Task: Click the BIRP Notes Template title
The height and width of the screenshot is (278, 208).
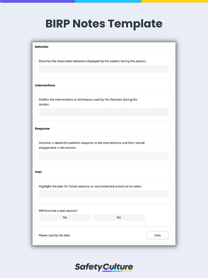Action: pos(104,24)
